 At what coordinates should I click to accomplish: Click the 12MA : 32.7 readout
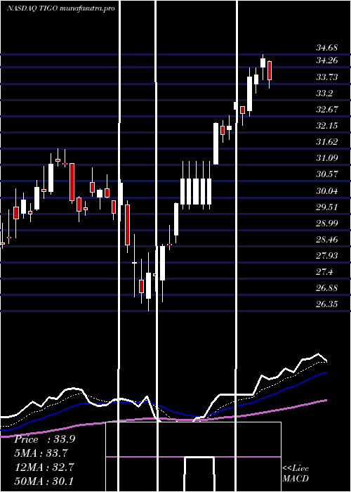[x=44, y=467]
